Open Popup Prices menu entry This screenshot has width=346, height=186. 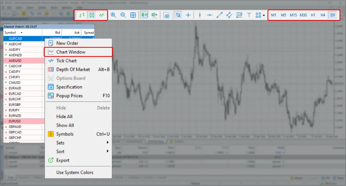click(78, 96)
